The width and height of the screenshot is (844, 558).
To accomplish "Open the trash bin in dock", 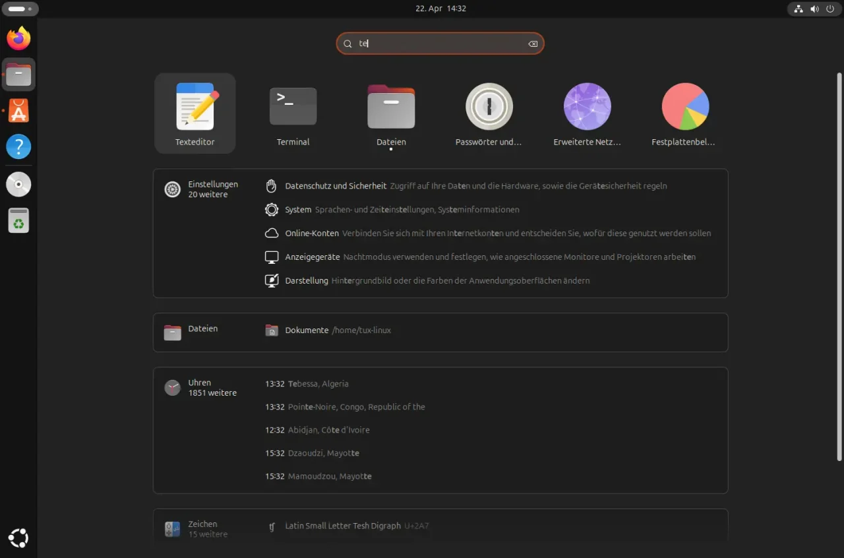I will [x=18, y=220].
